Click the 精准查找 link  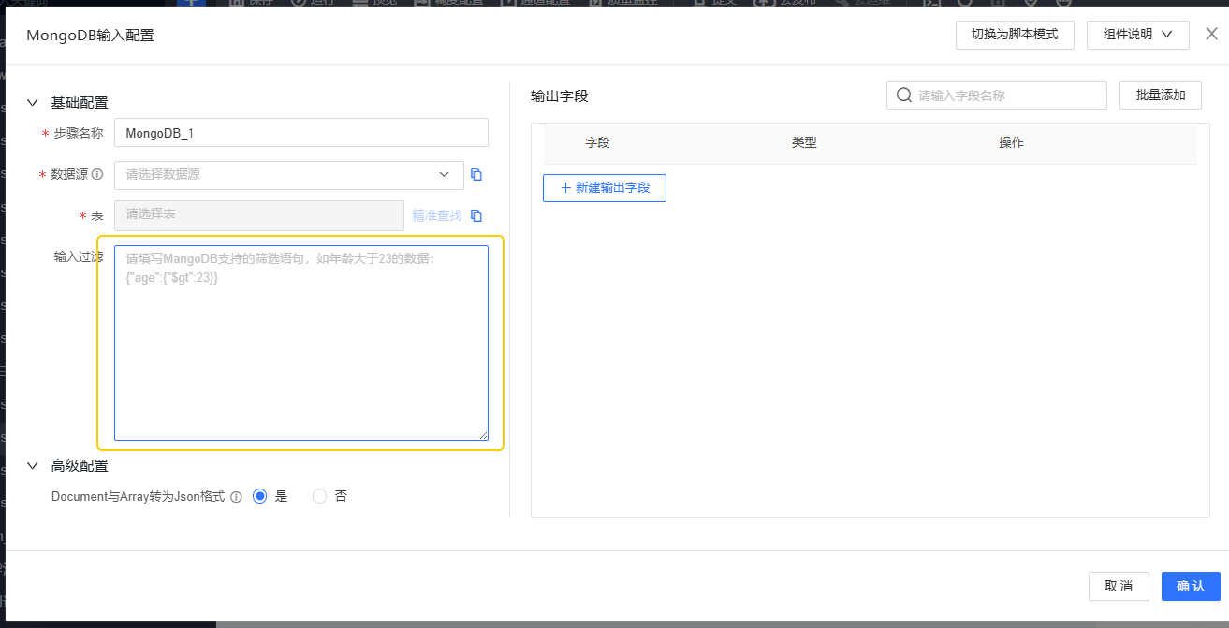(x=437, y=216)
